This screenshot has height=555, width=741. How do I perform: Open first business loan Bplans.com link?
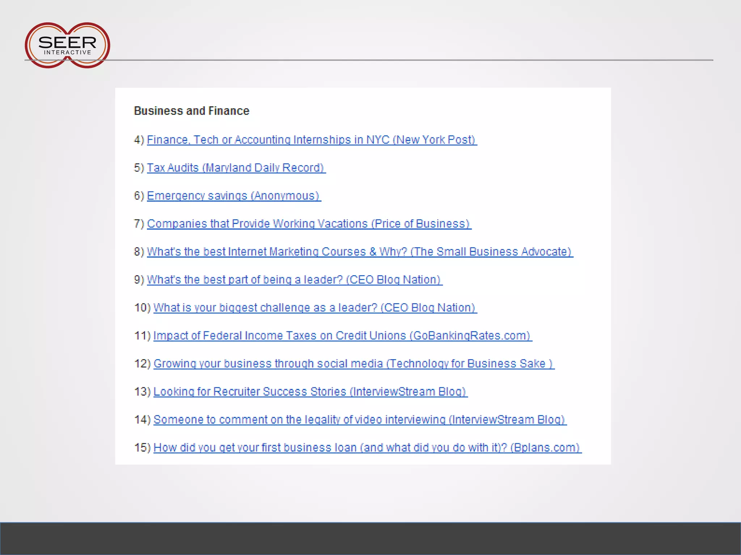tap(367, 448)
